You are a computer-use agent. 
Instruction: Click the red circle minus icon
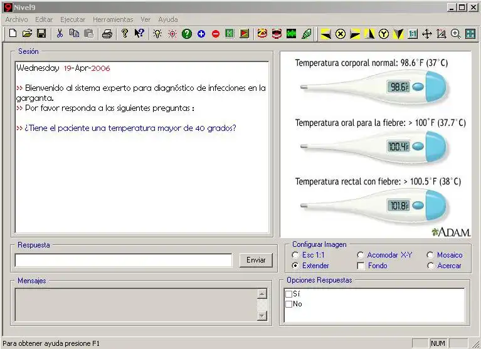coord(216,34)
